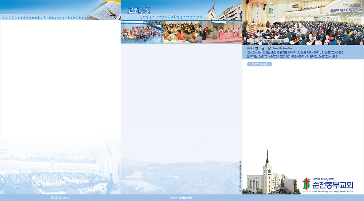Click the 순천이 順天되게 하소서 slogan

pos(345,10)
